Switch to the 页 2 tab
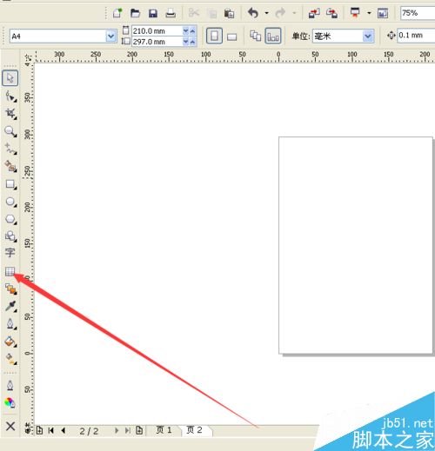Image resolution: width=435 pixels, height=451 pixels. coord(195,430)
